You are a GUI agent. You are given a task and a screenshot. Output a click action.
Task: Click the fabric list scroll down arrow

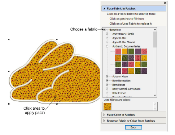155,95
